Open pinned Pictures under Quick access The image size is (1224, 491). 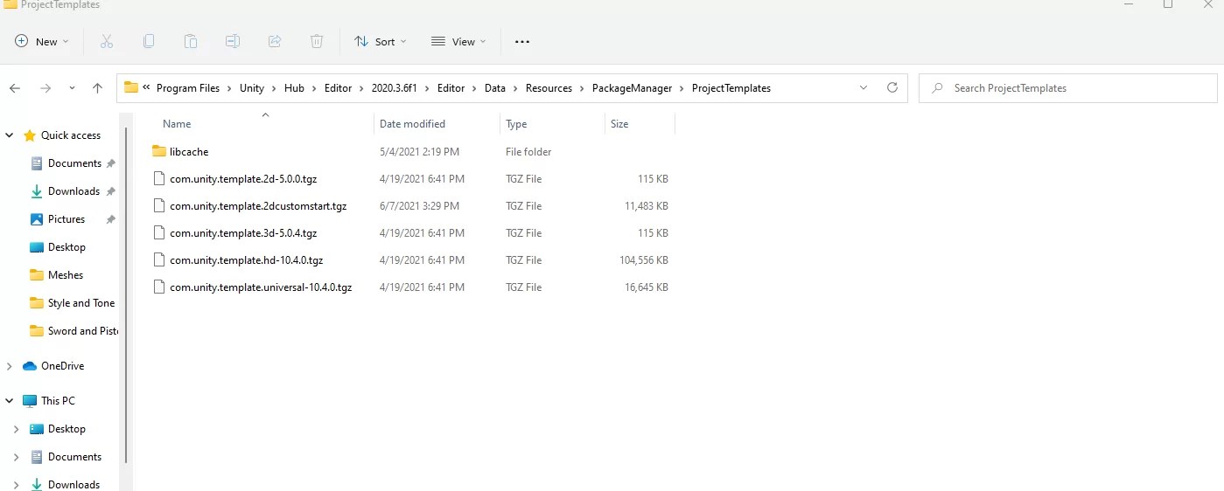(66, 219)
